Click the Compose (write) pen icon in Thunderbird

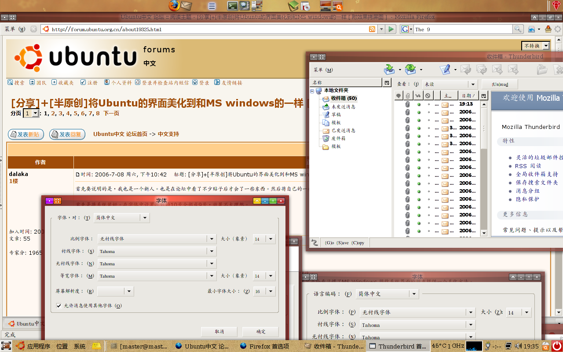[445, 69]
